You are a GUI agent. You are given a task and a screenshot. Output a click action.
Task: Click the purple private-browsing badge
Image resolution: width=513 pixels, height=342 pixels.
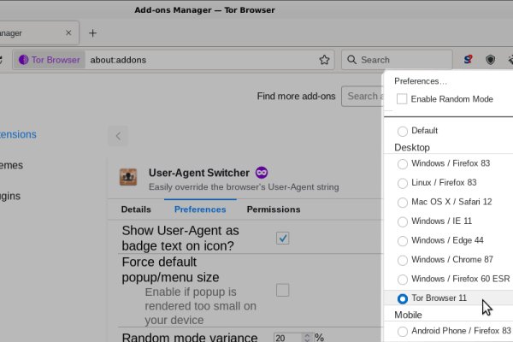pos(262,173)
